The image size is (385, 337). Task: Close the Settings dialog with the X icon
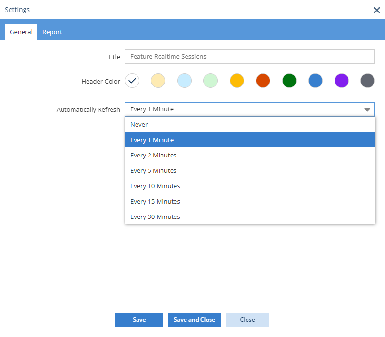tap(377, 10)
